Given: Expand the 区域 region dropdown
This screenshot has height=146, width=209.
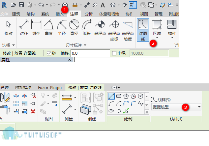Looking at the screenshot, I should tap(157, 38).
